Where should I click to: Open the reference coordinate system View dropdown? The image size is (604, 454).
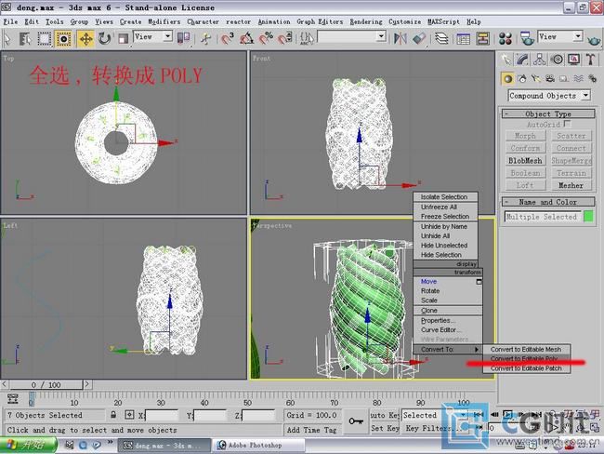click(152, 37)
